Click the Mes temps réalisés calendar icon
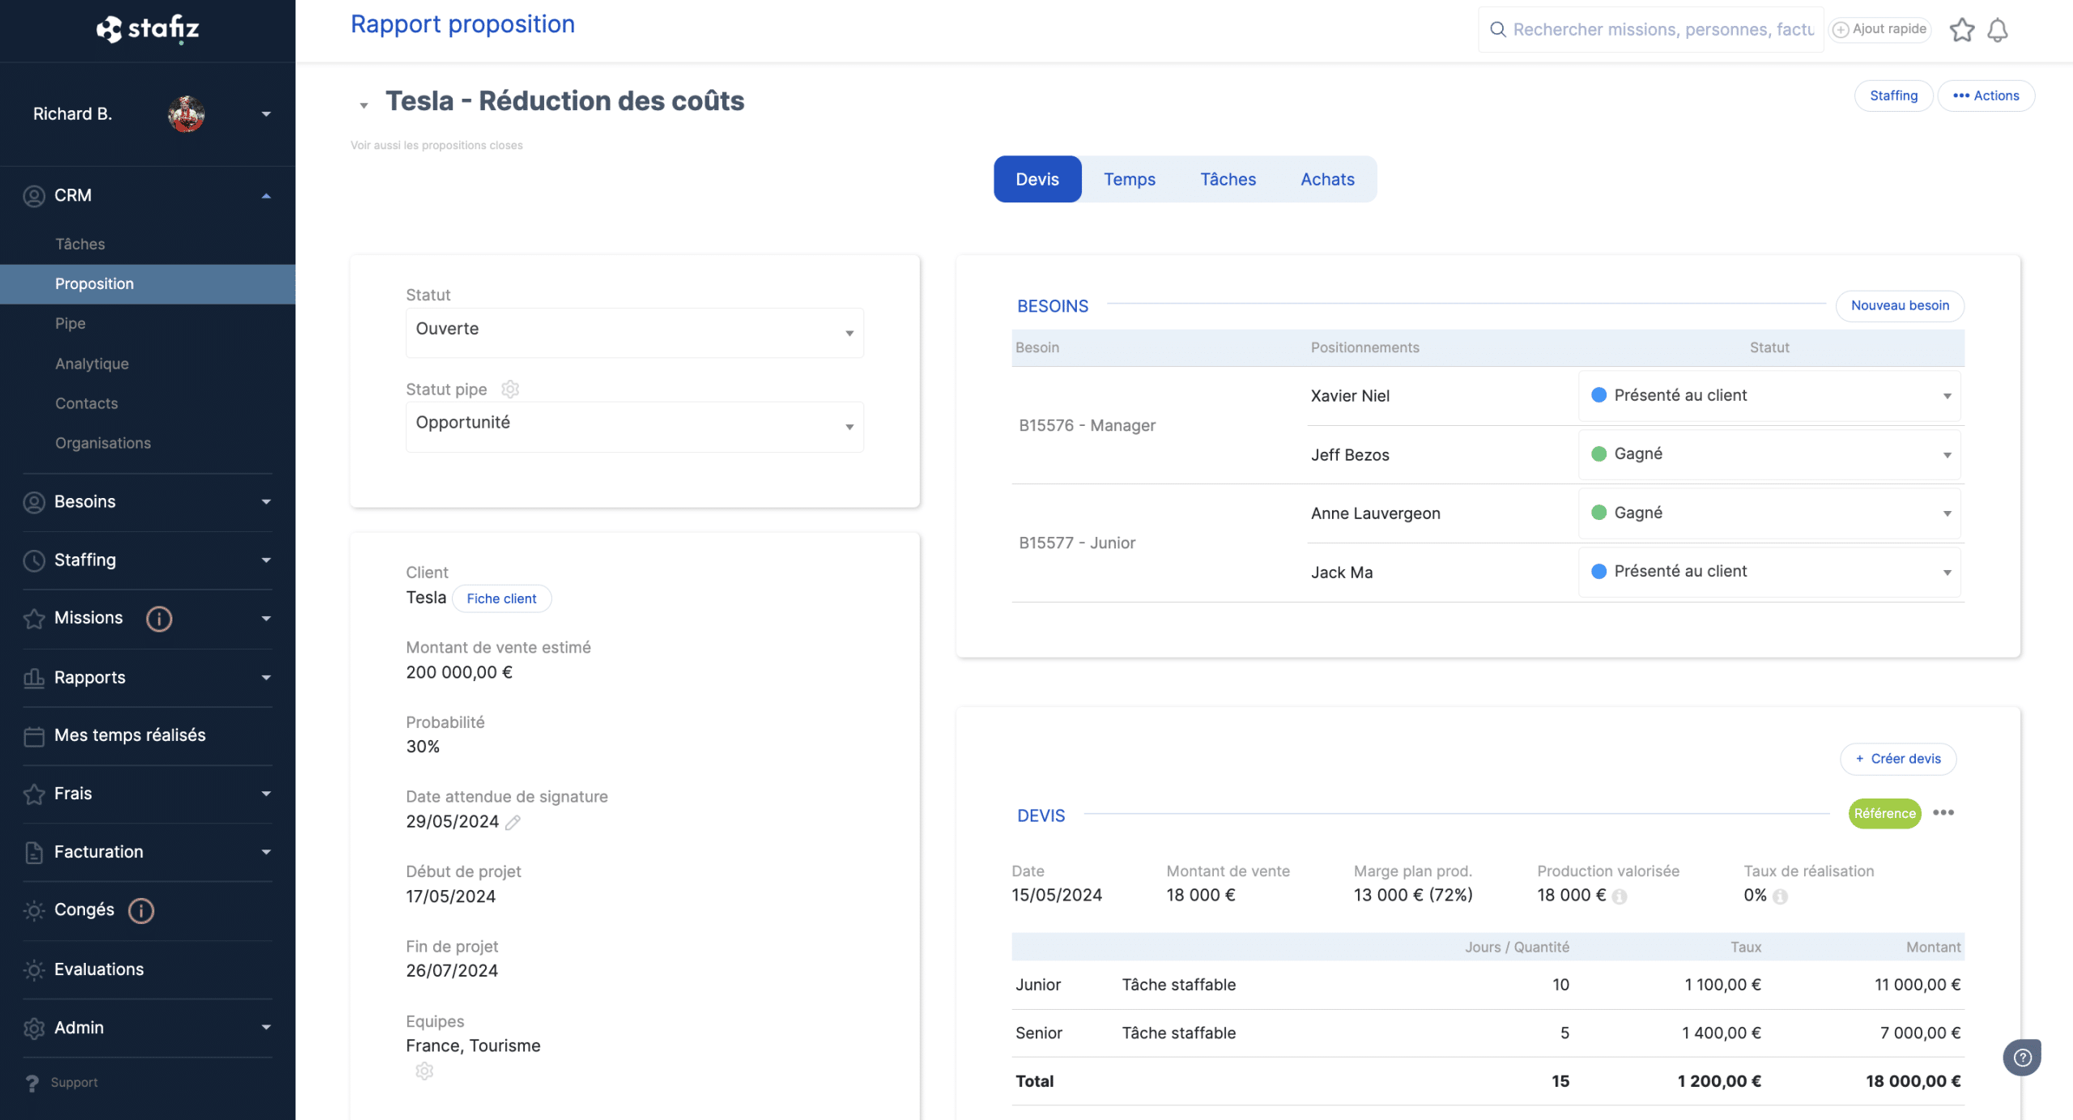2073x1120 pixels. pos(34,736)
